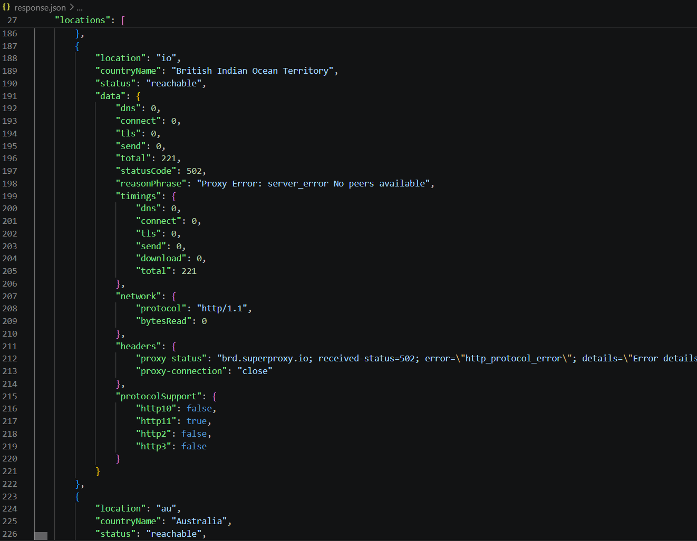The image size is (697, 541).
Task: Click line number 211 in the gutter
Action: [9, 347]
